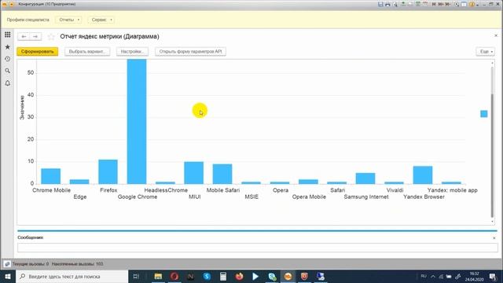Screen dimensions: 503x283
Task: Close the Яндекс метрики report tab
Action: tap(496, 35)
